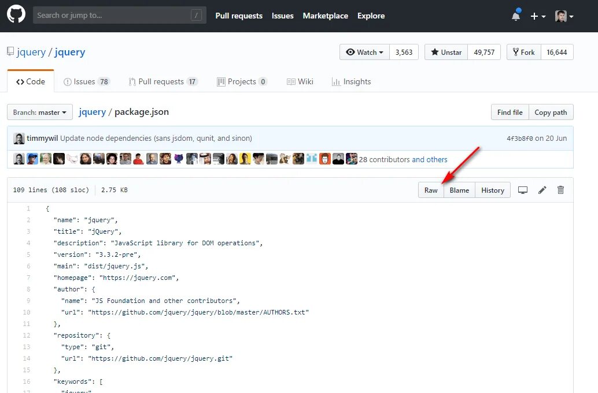View the 3,563 watchers count
The image size is (598, 393).
(404, 52)
